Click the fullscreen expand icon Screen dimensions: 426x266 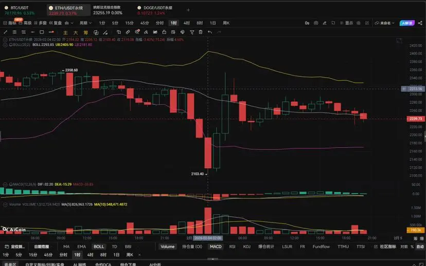[x=367, y=23]
